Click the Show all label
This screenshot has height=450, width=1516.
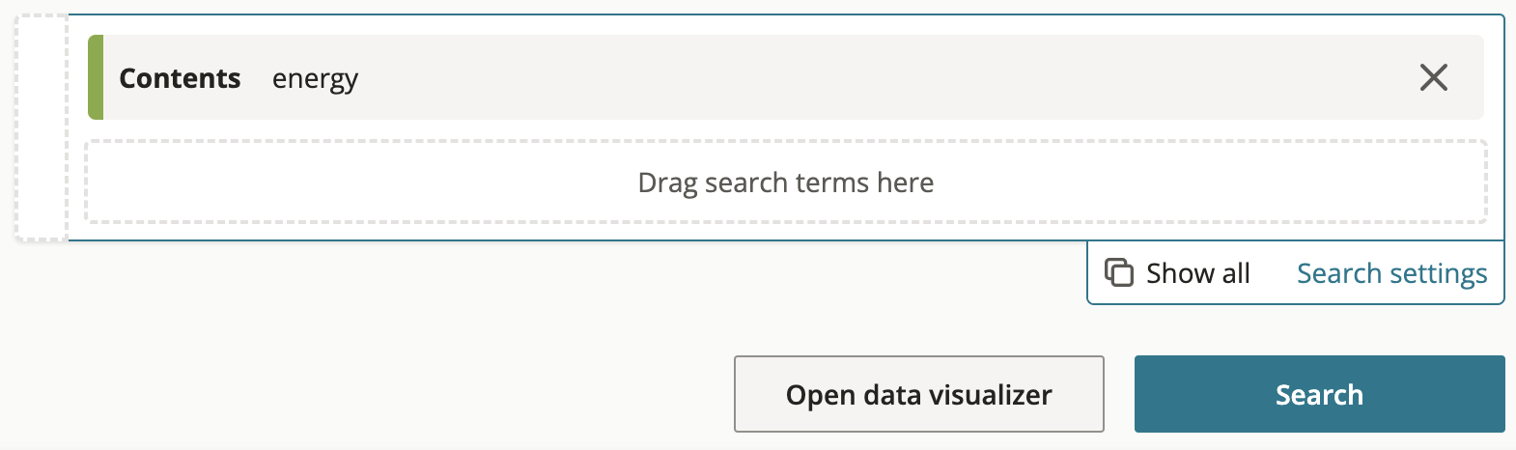coord(1197,274)
